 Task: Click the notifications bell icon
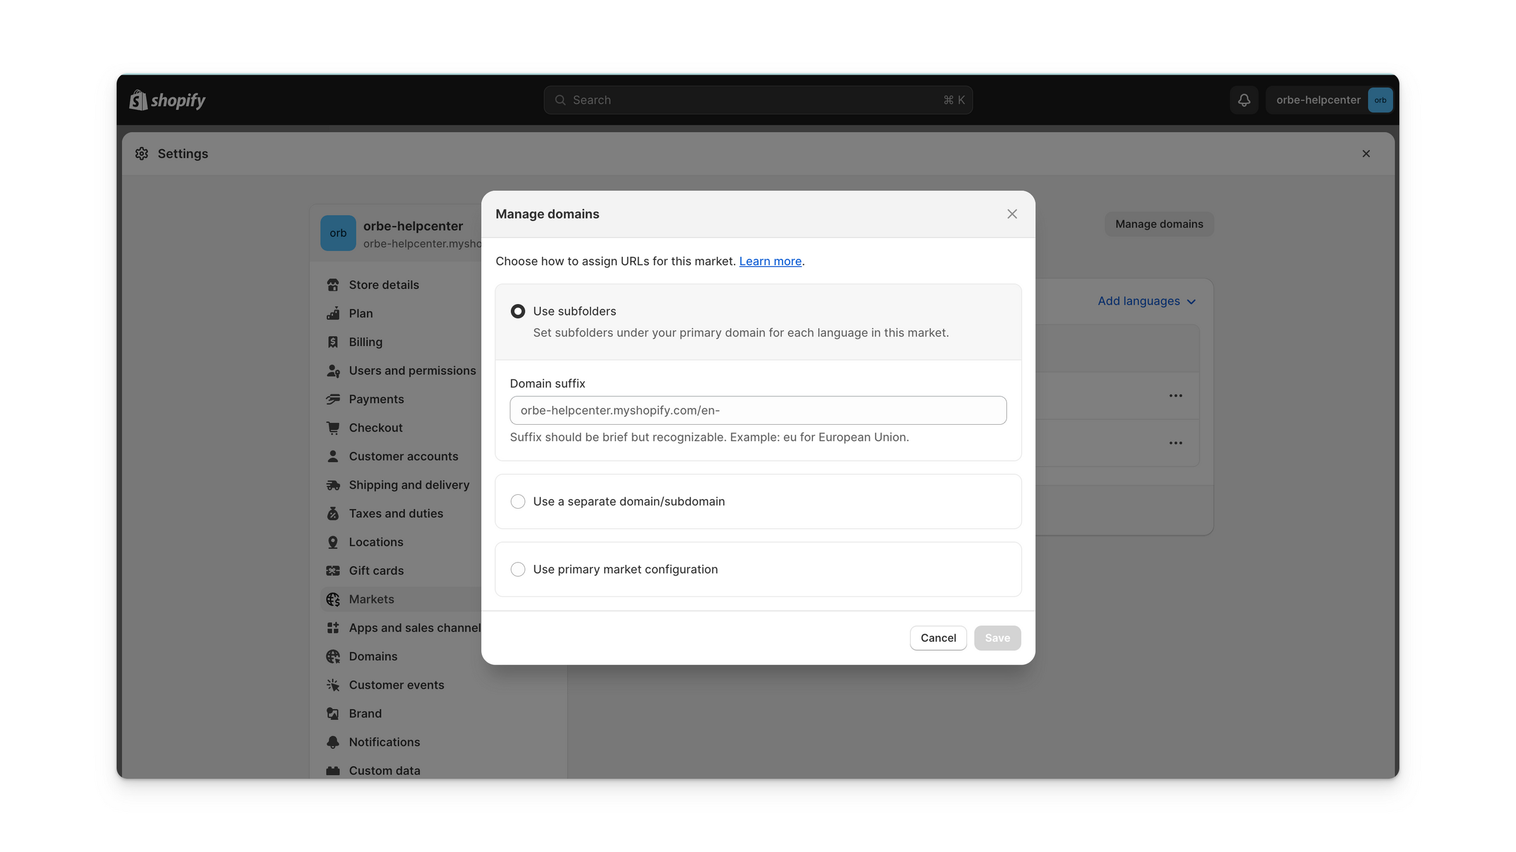(x=1244, y=100)
